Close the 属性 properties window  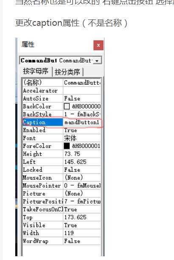pyautogui.click(x=98, y=45)
